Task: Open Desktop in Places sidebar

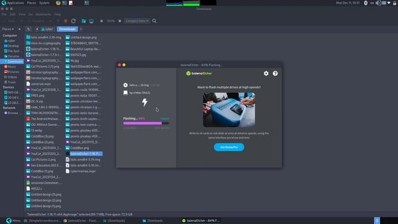Action: coord(11,46)
